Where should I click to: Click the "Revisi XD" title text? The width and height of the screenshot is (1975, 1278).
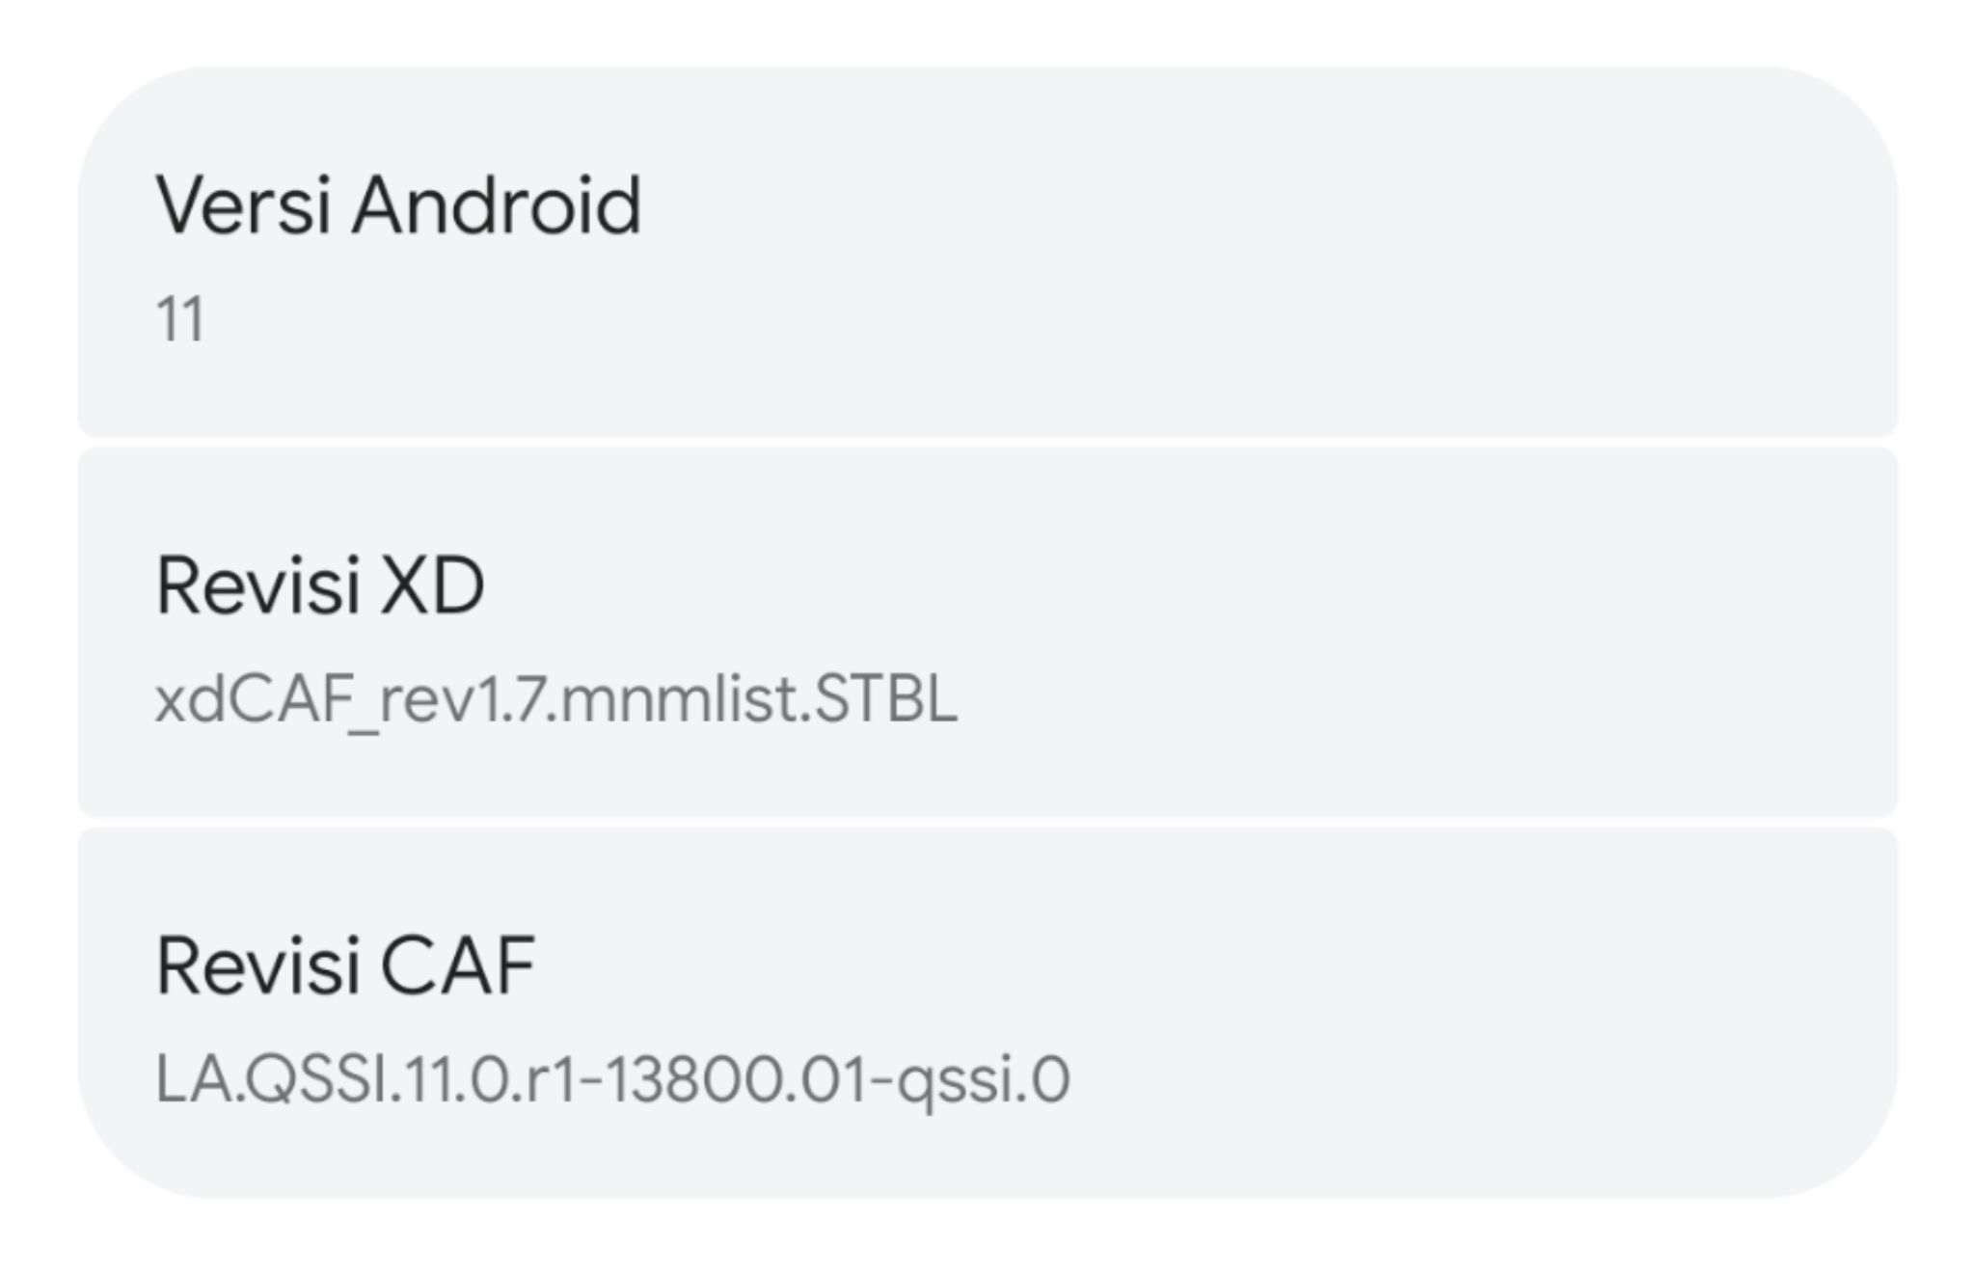coord(320,585)
